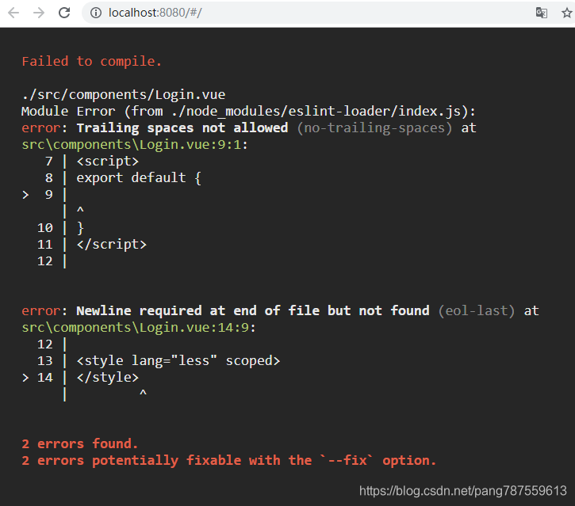Select the './src/components/Login.vue' path line
The width and height of the screenshot is (575, 506).
123,94
